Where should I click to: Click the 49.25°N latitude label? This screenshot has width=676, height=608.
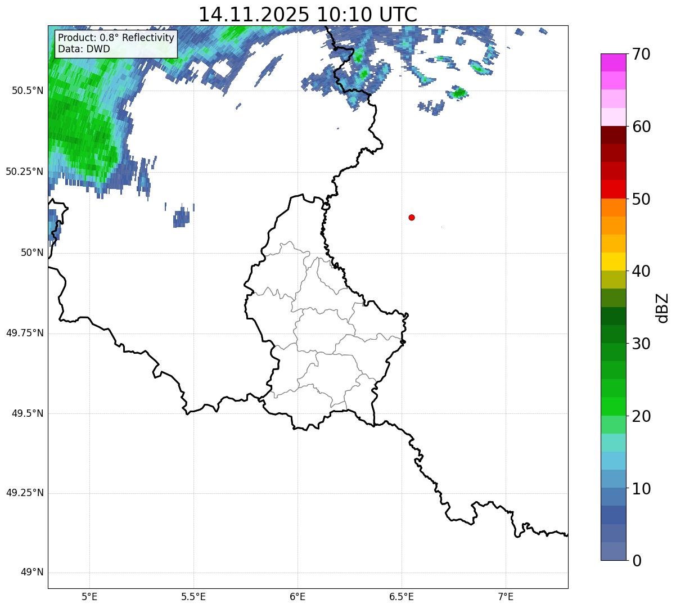coord(25,493)
